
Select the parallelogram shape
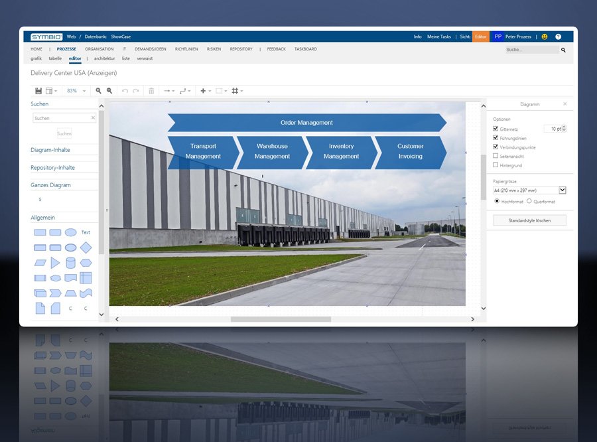click(x=40, y=263)
